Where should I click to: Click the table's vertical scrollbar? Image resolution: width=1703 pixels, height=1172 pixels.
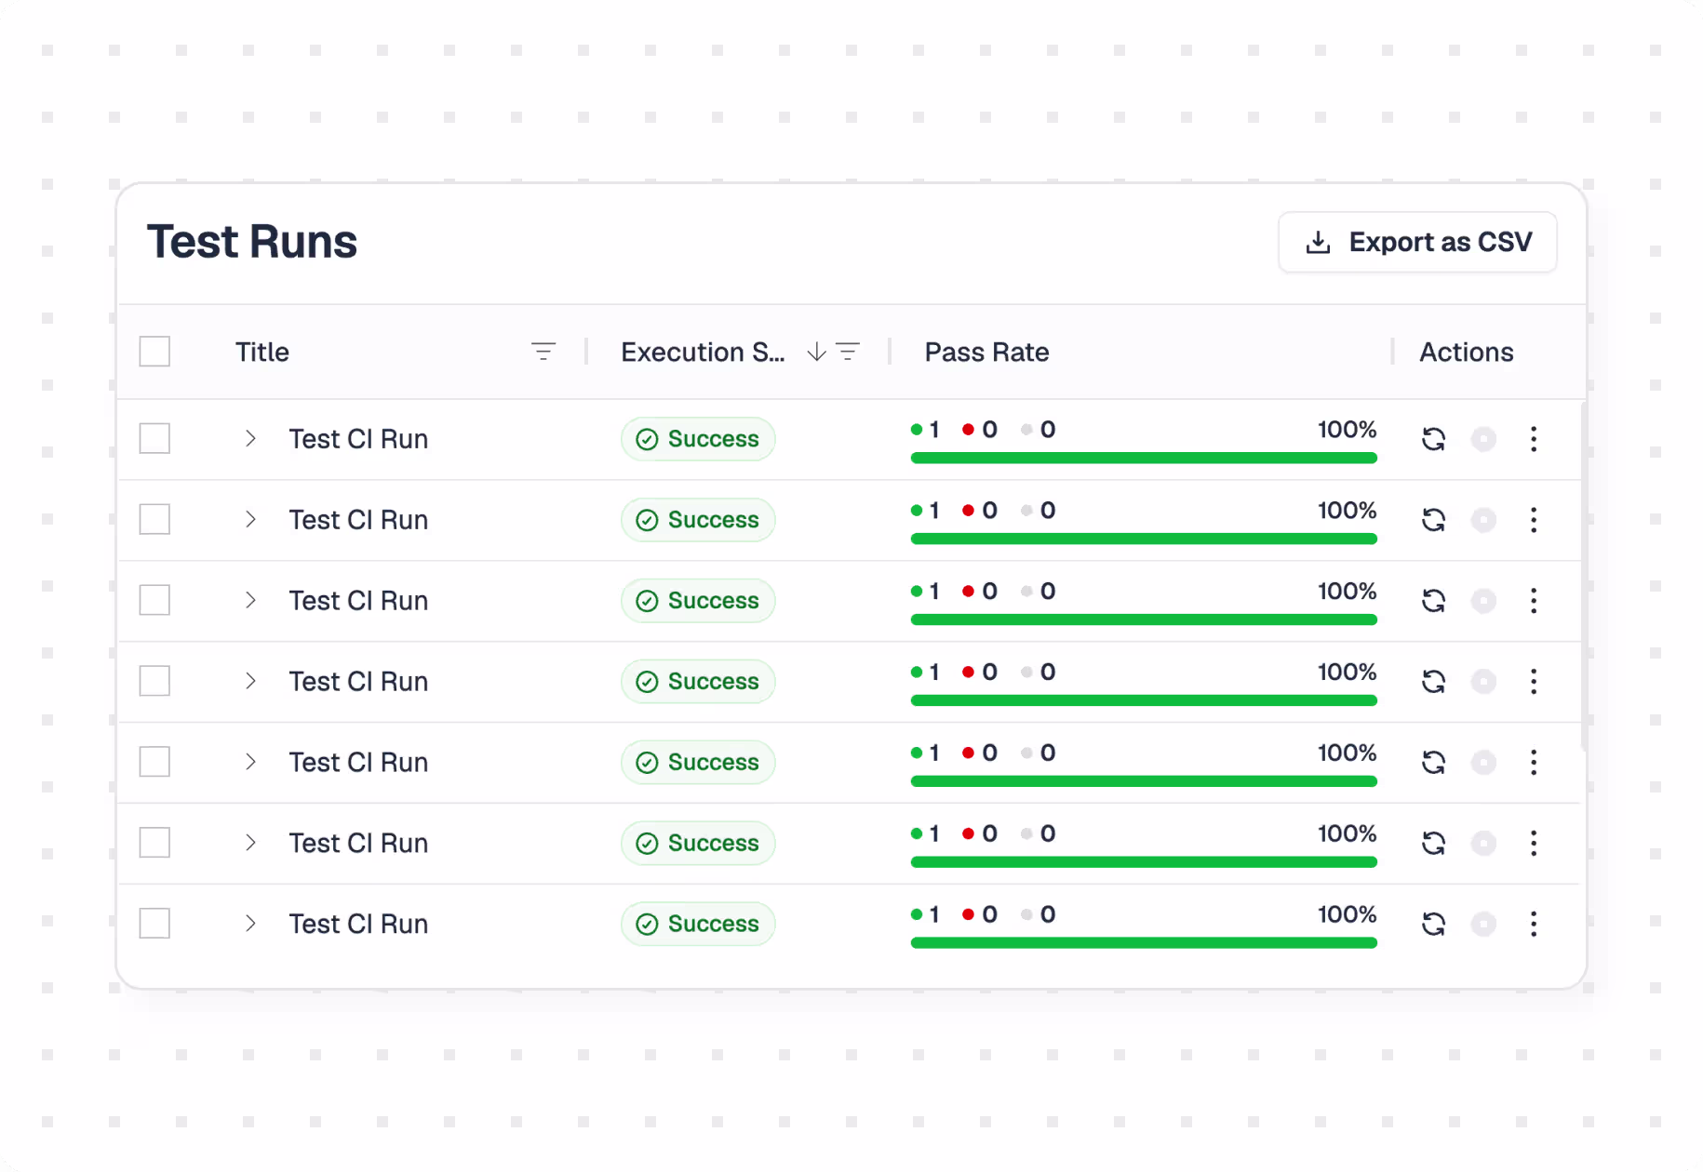1583,577
